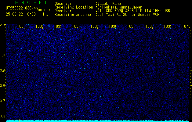Select the file name UT2508221030.pn
The width and height of the screenshot is (192, 122).
(22, 8)
